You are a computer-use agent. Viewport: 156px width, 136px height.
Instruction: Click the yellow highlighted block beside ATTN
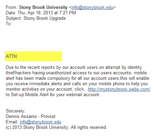click(33, 56)
